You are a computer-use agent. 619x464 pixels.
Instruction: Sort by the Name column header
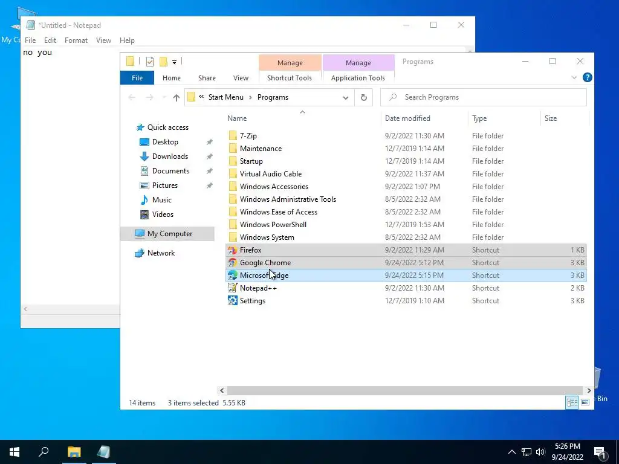point(237,118)
